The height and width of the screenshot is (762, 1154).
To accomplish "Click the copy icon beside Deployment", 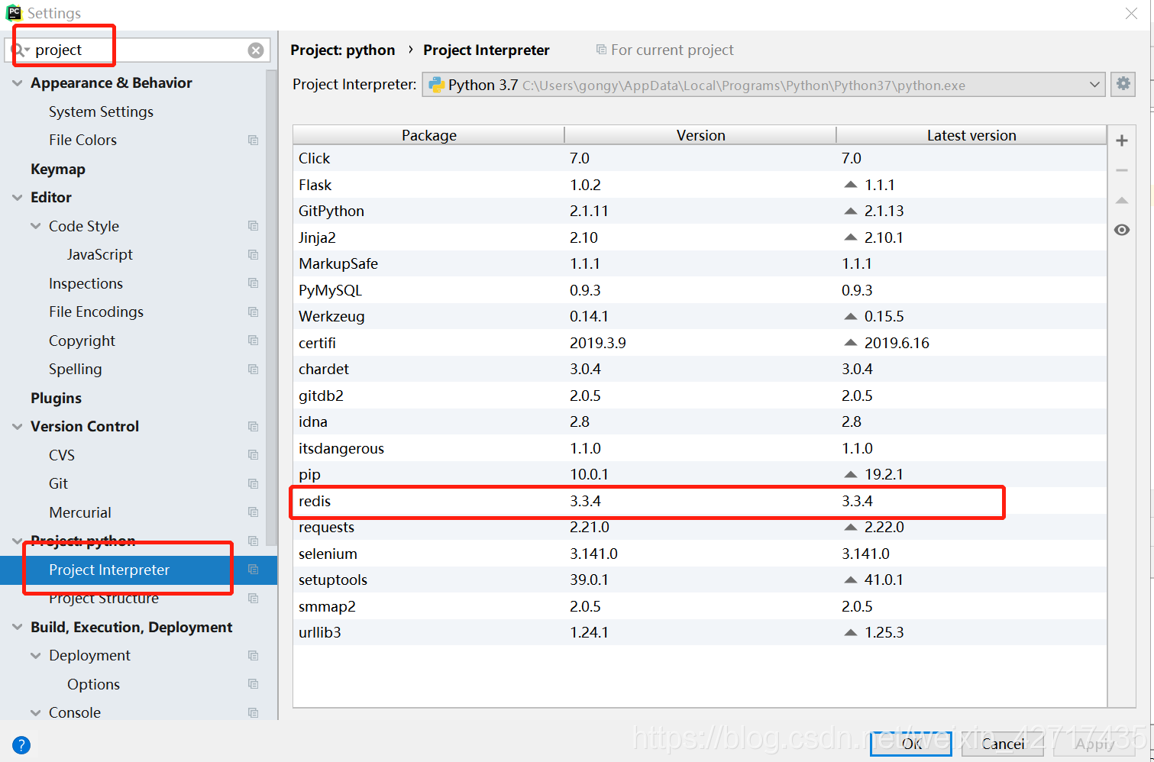I will (x=254, y=655).
